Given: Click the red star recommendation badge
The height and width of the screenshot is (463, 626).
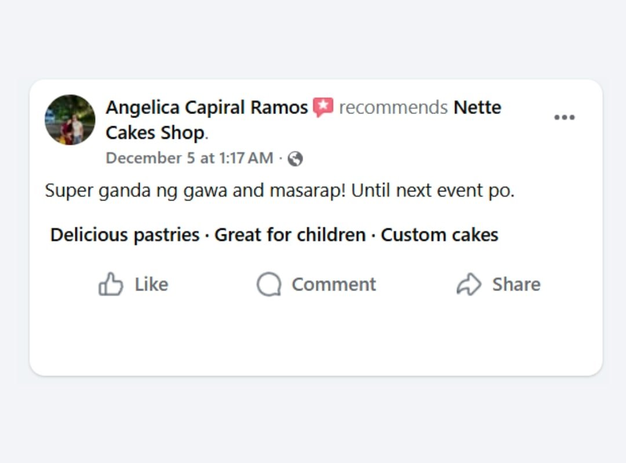Looking at the screenshot, I should (x=323, y=108).
